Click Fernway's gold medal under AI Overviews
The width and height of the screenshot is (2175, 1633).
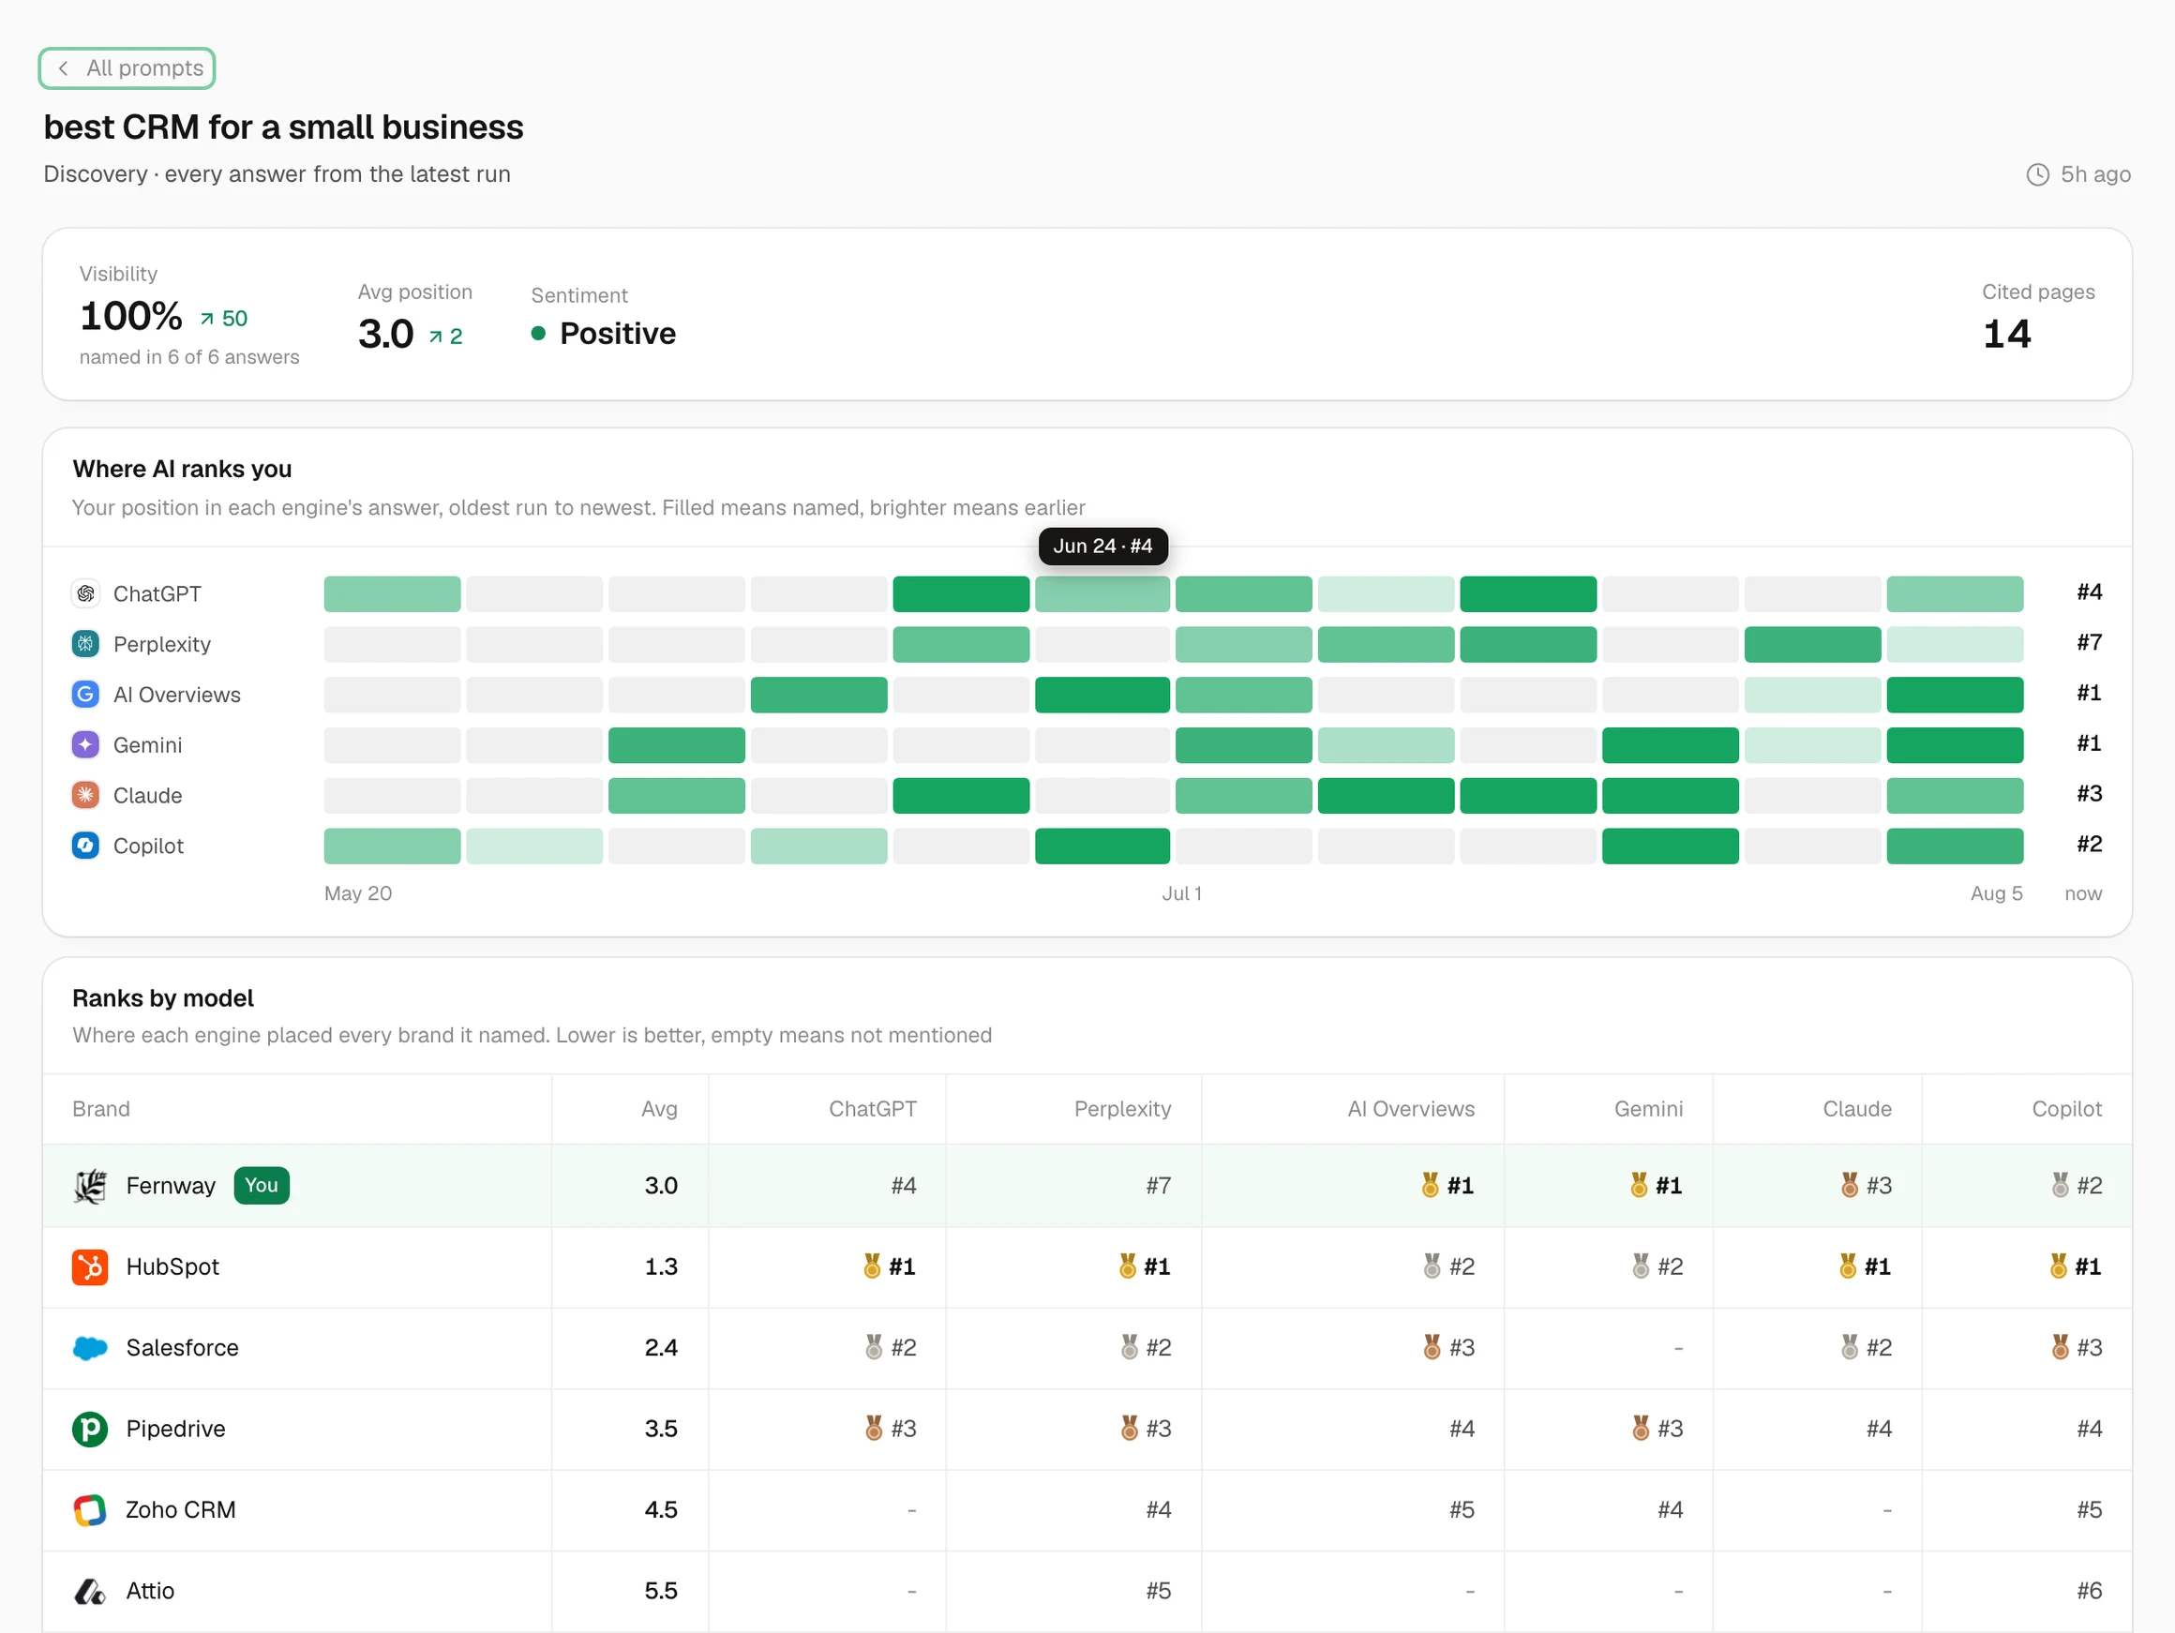coord(1431,1185)
